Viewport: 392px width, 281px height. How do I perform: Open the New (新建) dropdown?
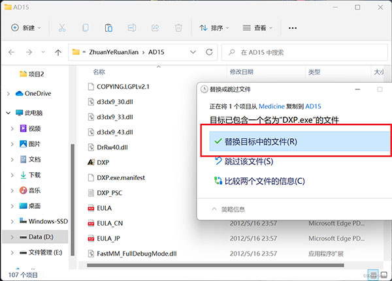[x=25, y=27]
